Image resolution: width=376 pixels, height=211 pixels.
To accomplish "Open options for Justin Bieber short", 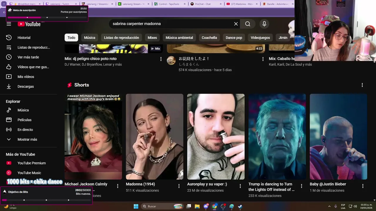I will [363, 186].
